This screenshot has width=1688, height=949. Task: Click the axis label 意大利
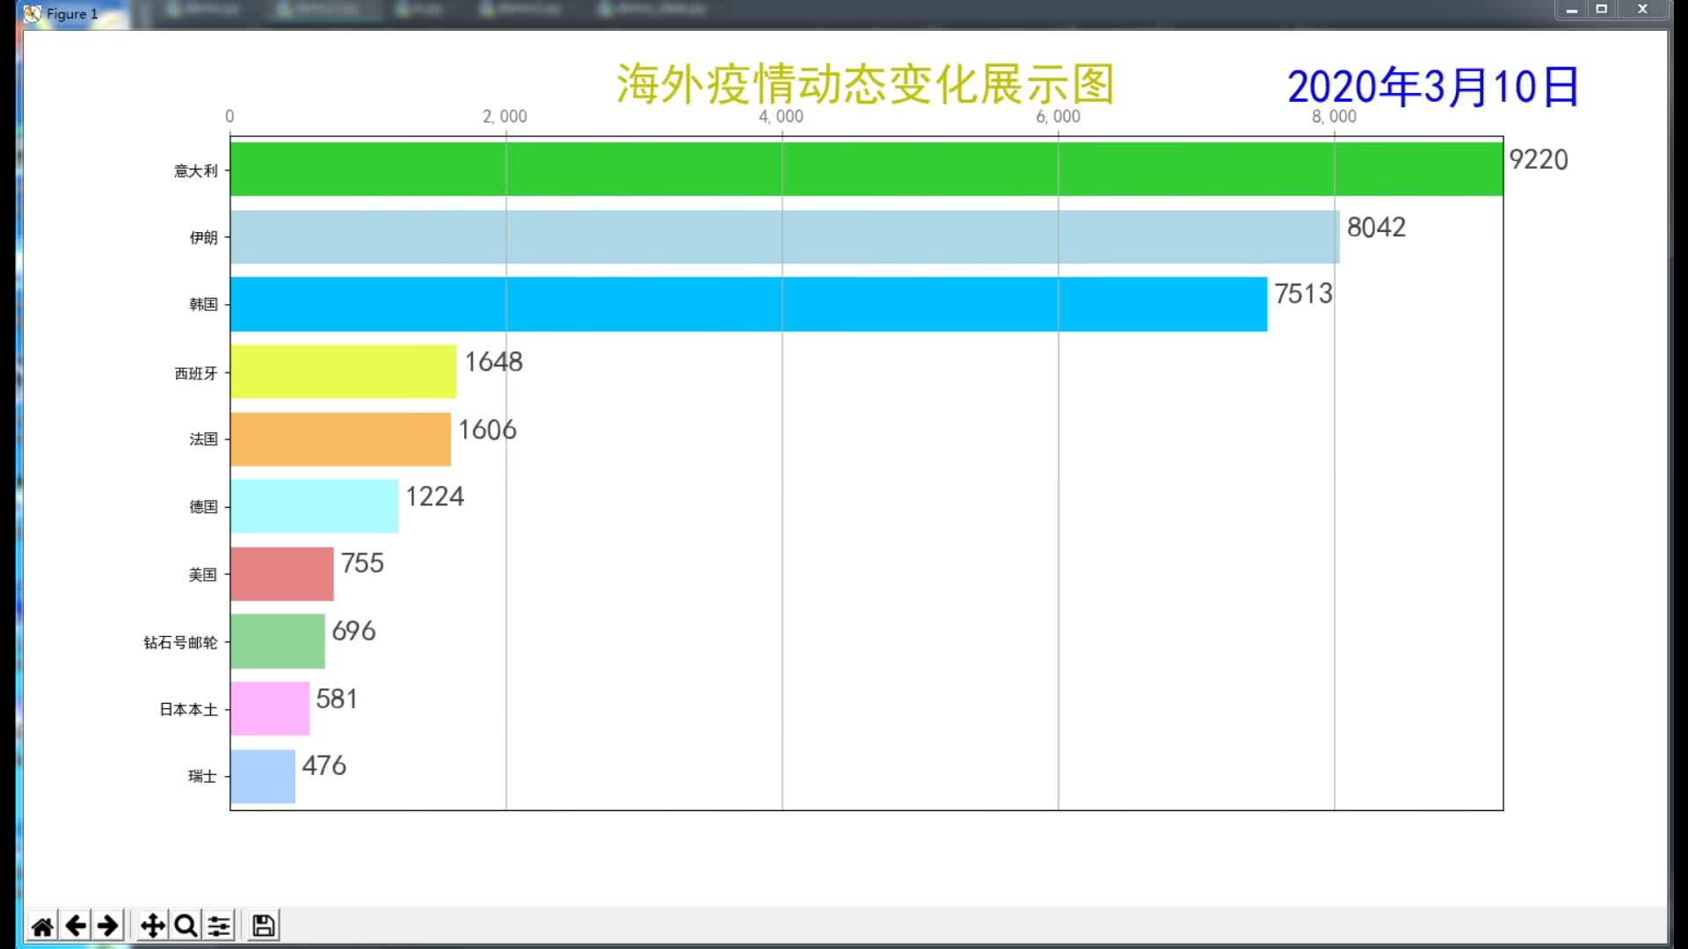[x=195, y=170]
